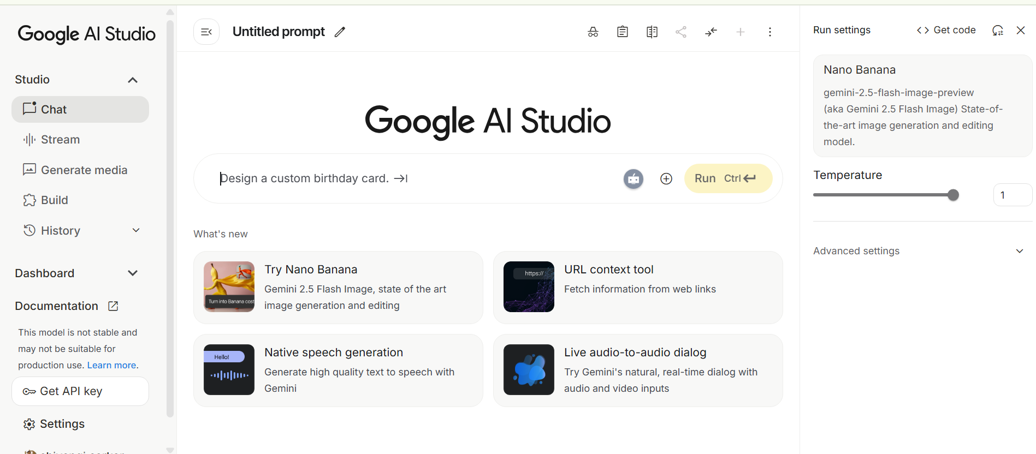Screen dimensions: 1036x454
Task: Click the reset settings icon near Get code
Action: point(997,31)
